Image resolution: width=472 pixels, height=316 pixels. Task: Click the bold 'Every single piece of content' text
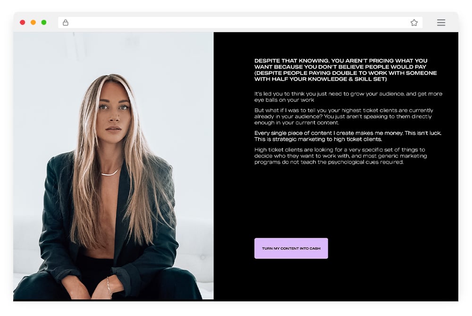click(x=348, y=136)
